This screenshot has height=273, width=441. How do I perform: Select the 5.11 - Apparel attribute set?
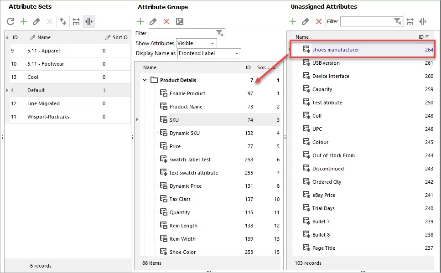70,51
